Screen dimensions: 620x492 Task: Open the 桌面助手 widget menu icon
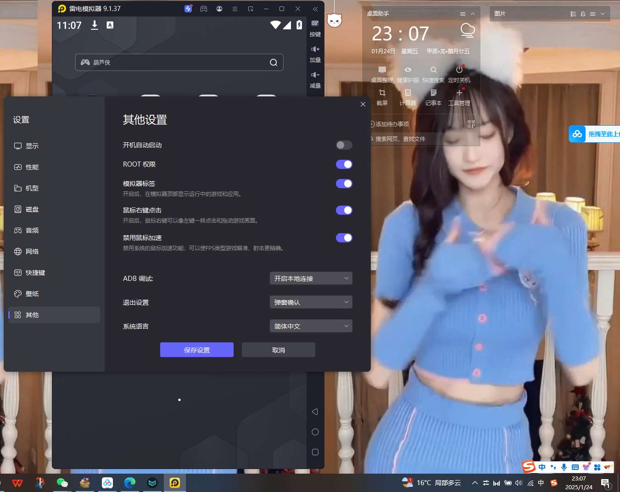point(463,14)
